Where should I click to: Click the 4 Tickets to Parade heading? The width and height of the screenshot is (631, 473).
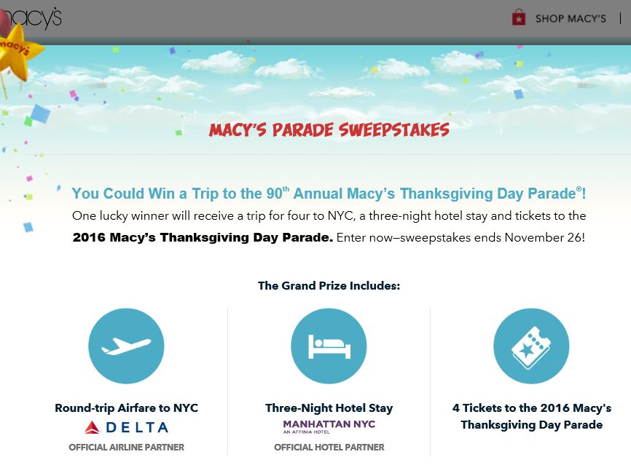(x=532, y=416)
